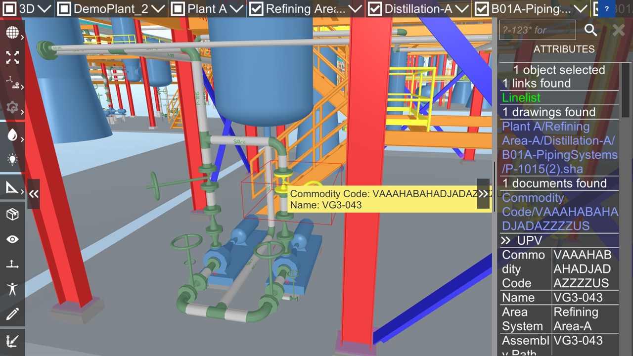Toggle the Plant A checkbox
633x356 pixels.
[x=178, y=9]
